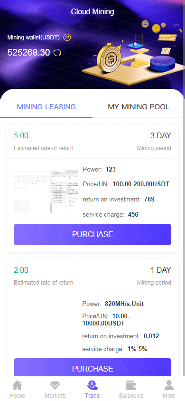Viewport: 185px width, 401px height.
Task: Tap the wallet transfer swap icon
Action: (67, 38)
